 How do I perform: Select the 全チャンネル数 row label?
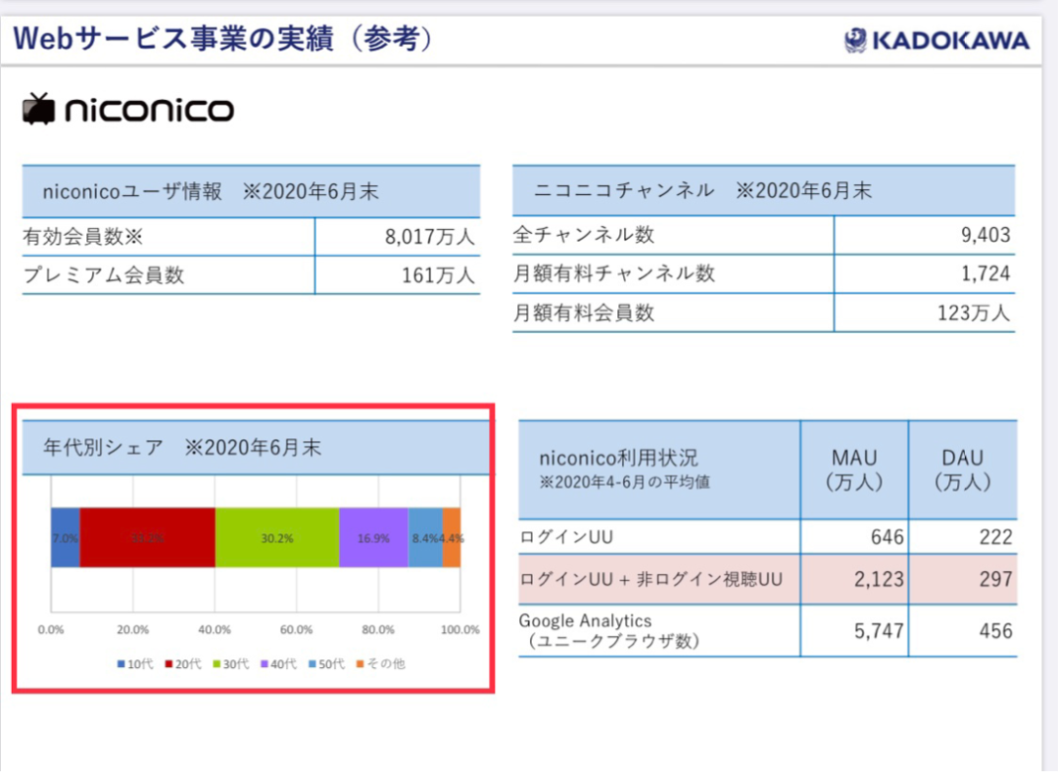[x=584, y=235]
